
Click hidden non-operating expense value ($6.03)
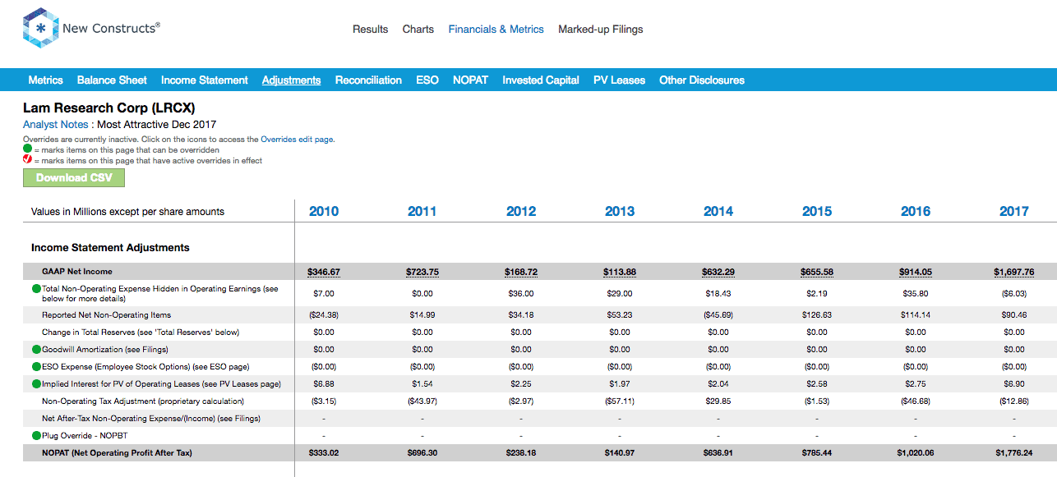[1014, 293]
